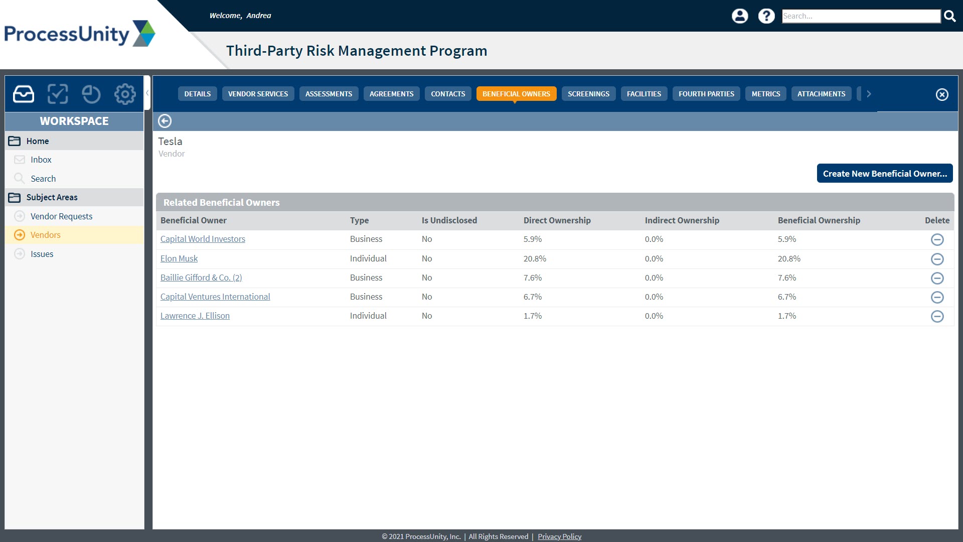Open the Screenings tab
The width and height of the screenshot is (963, 542).
[588, 94]
